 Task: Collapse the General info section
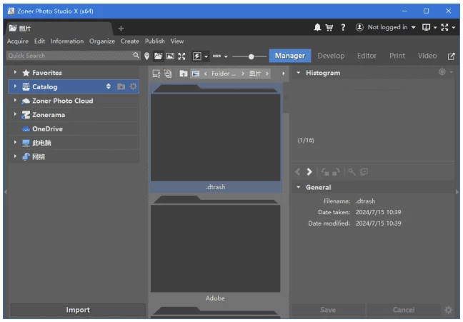(299, 187)
